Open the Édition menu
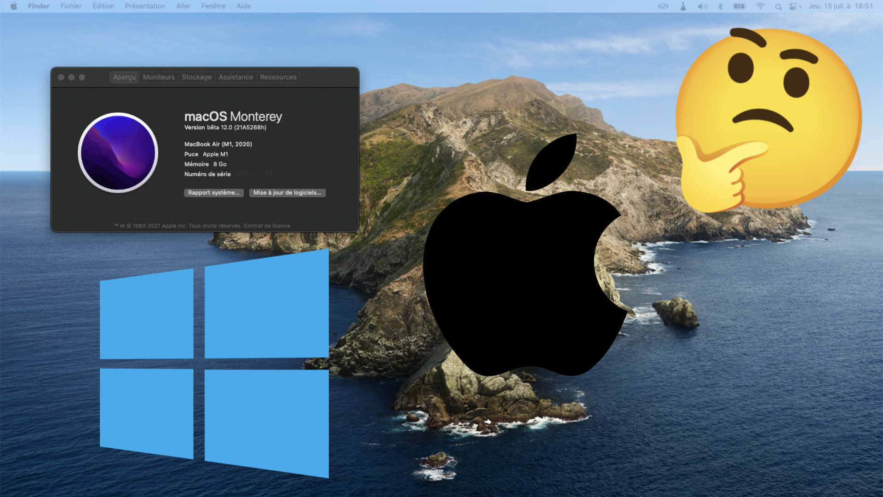The height and width of the screenshot is (497, 883). [103, 6]
